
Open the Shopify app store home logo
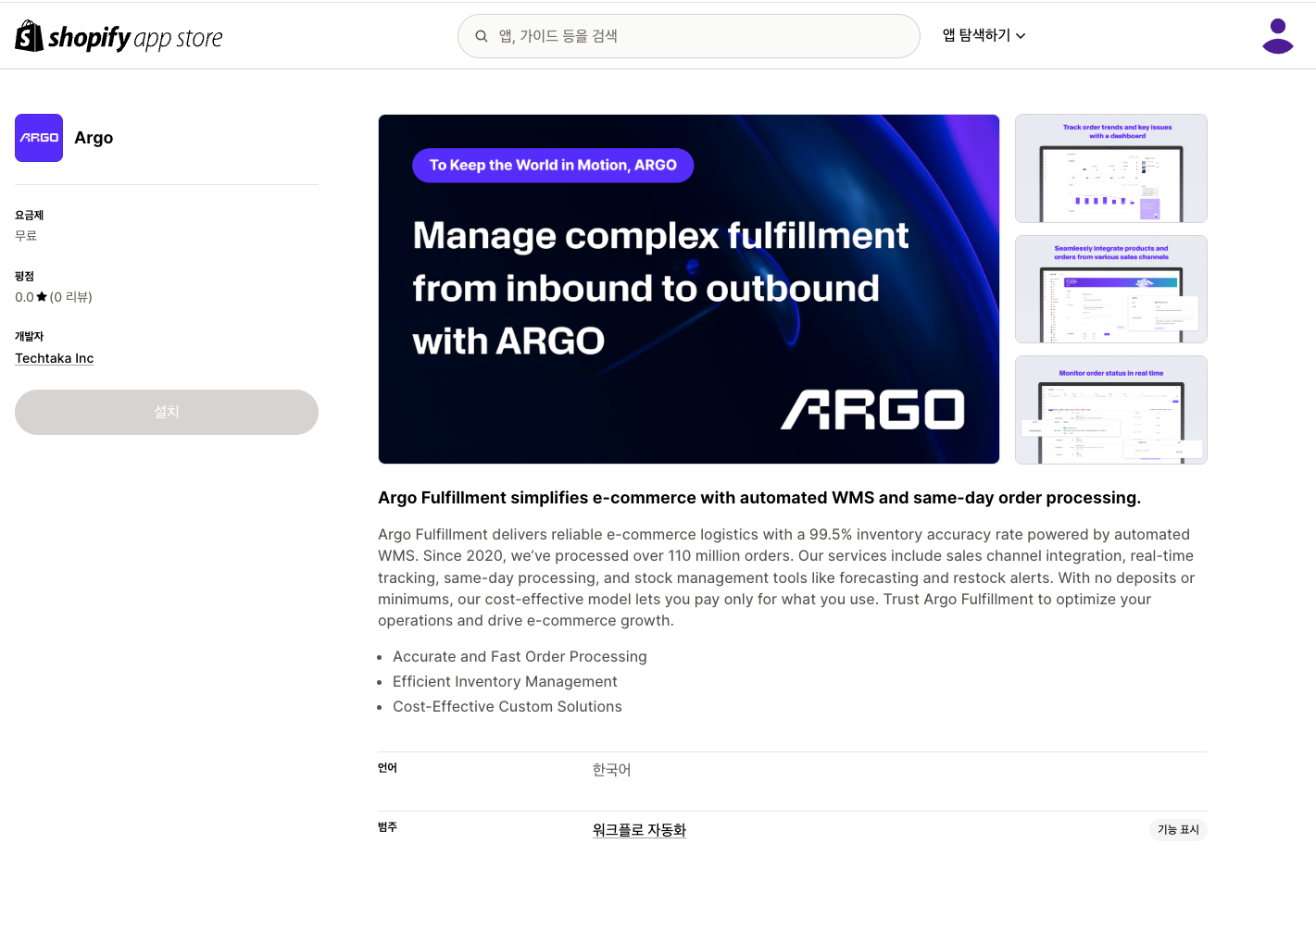point(119,36)
